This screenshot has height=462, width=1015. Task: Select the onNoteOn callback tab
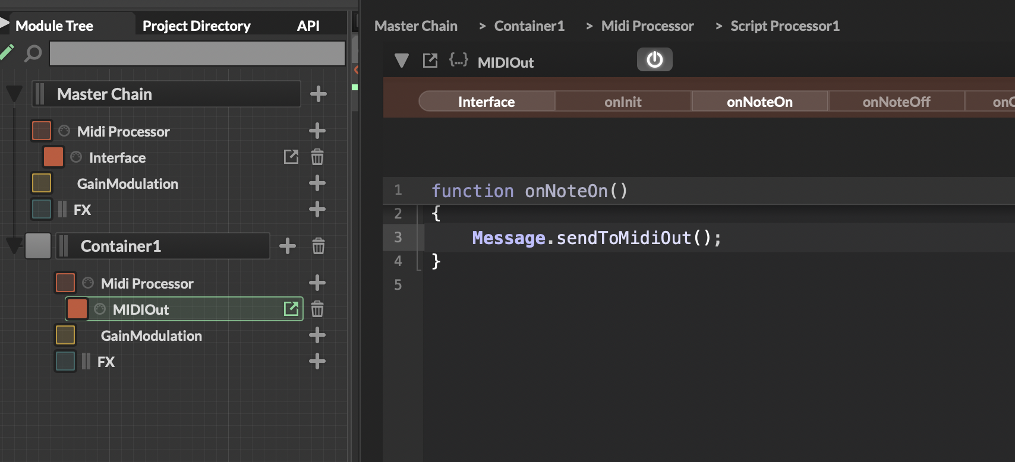[x=759, y=102]
